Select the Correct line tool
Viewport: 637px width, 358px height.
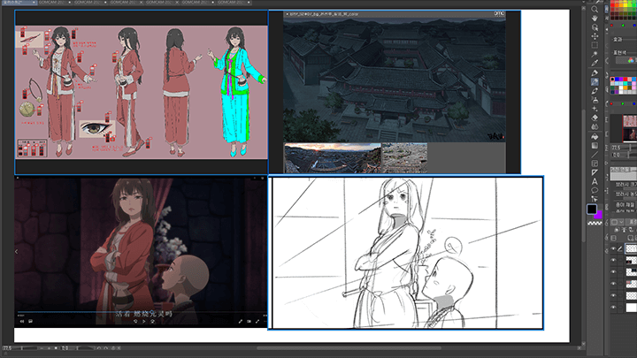[595, 199]
